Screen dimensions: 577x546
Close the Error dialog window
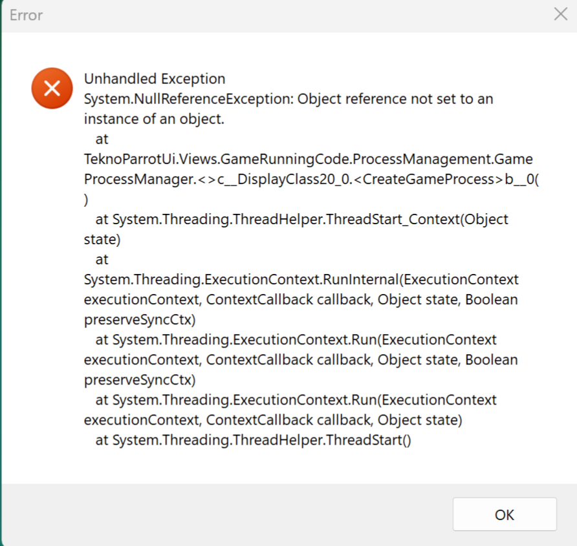coord(560,14)
